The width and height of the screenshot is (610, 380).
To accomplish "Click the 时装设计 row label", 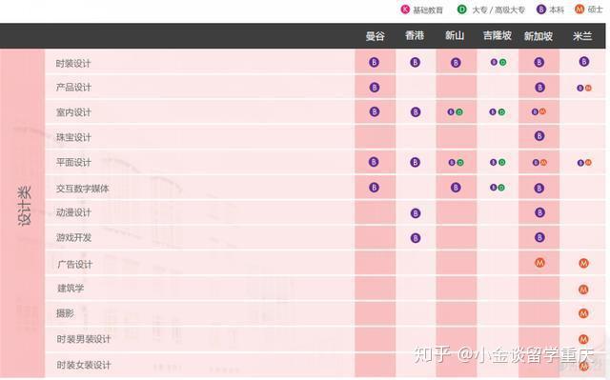I will [73, 63].
